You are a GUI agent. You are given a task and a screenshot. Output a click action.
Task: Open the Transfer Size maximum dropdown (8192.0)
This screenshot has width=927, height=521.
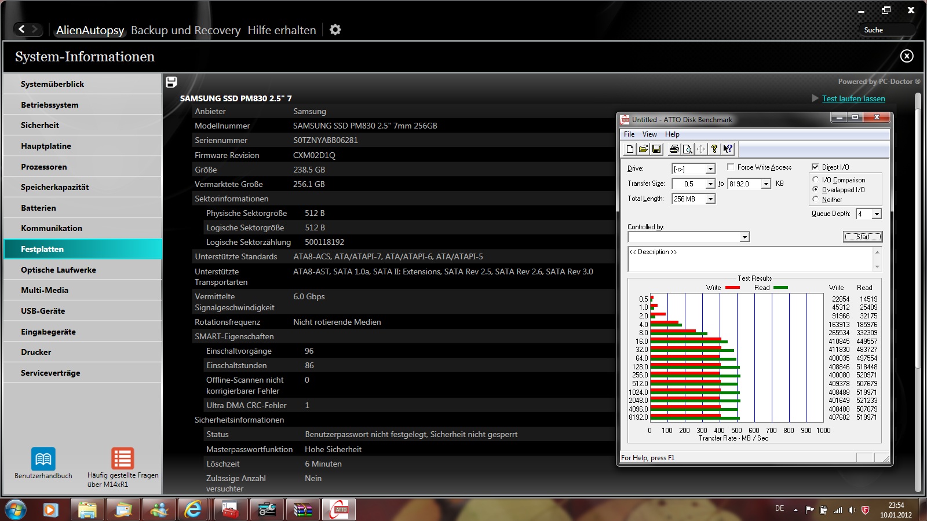[x=766, y=184]
